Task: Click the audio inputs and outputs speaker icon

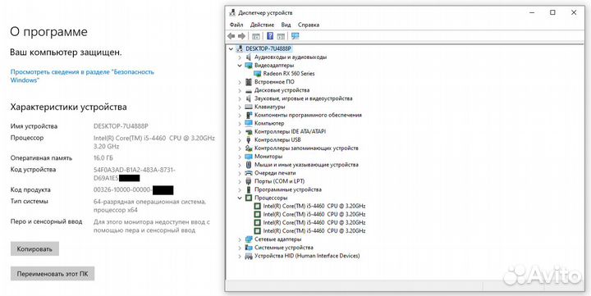Action: [249, 57]
